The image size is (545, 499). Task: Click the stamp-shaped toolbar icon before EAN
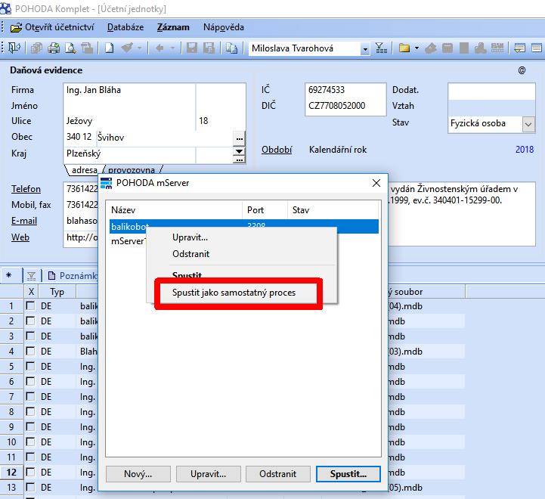point(481,48)
